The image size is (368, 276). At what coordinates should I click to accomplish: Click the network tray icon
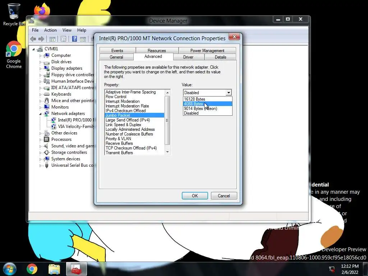332,269
